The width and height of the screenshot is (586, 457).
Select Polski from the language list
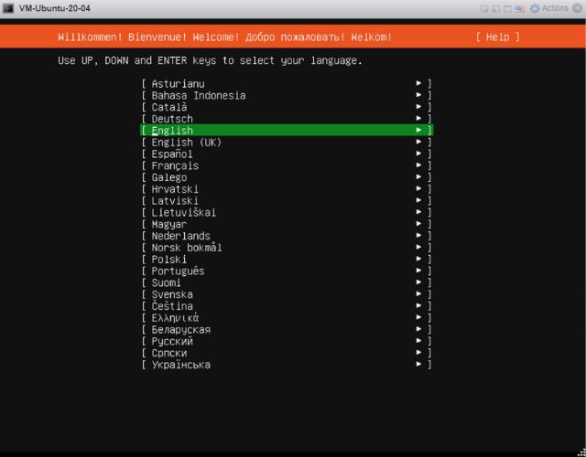[x=287, y=260]
